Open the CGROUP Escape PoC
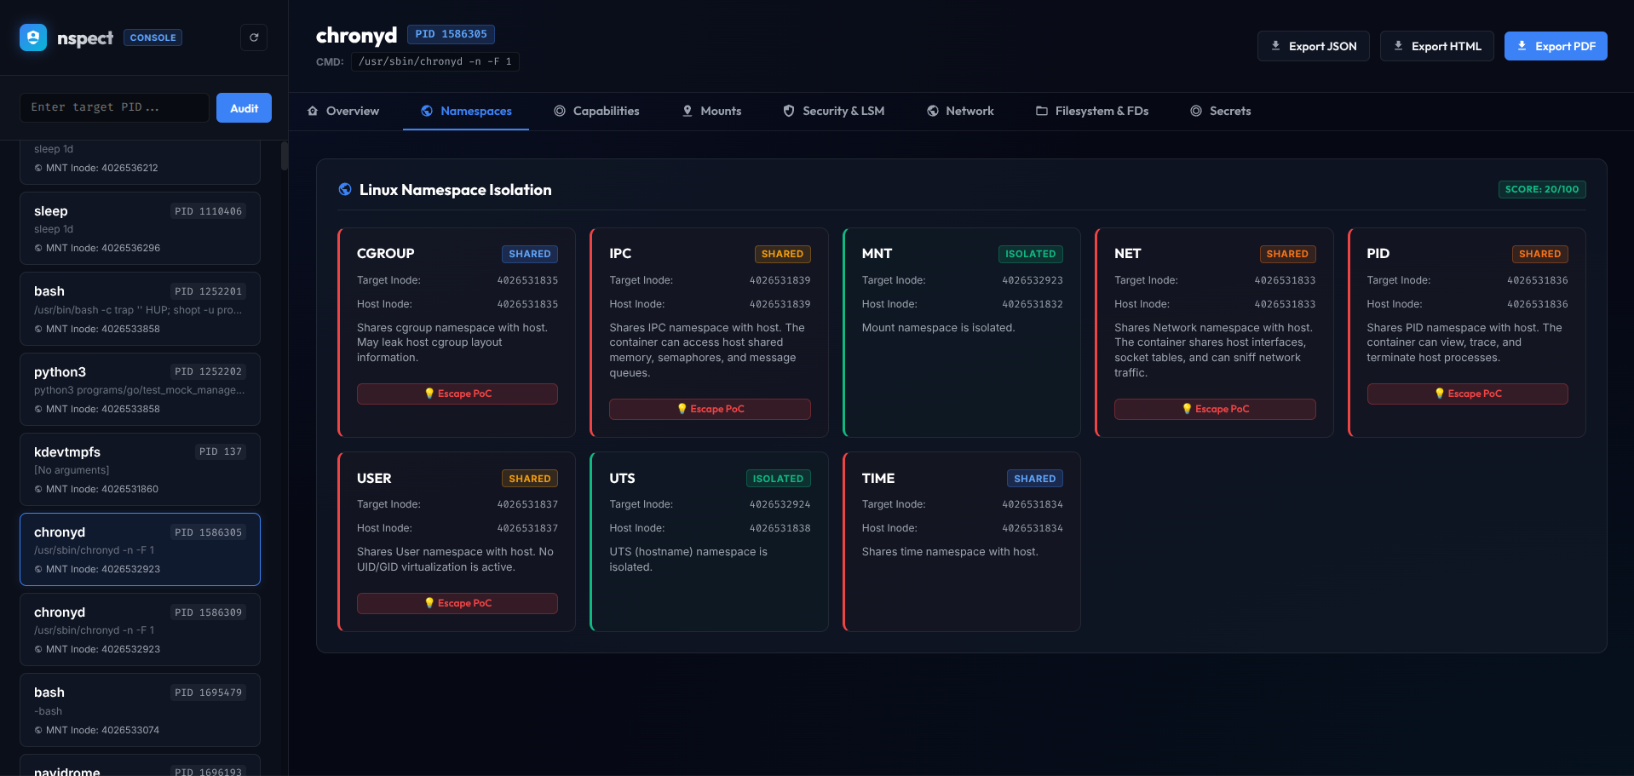 pyautogui.click(x=457, y=394)
